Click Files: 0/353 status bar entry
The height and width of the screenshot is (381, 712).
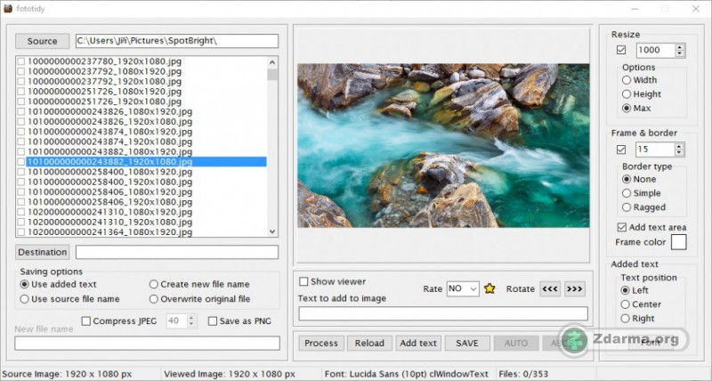coord(523,375)
